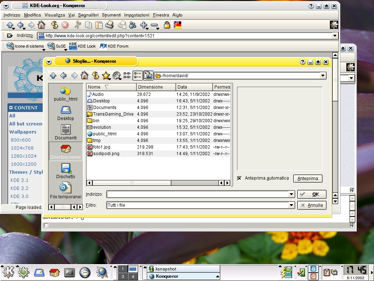374x281 pixels.
Task: Open the Indirizzo menu
Action: tap(12, 15)
